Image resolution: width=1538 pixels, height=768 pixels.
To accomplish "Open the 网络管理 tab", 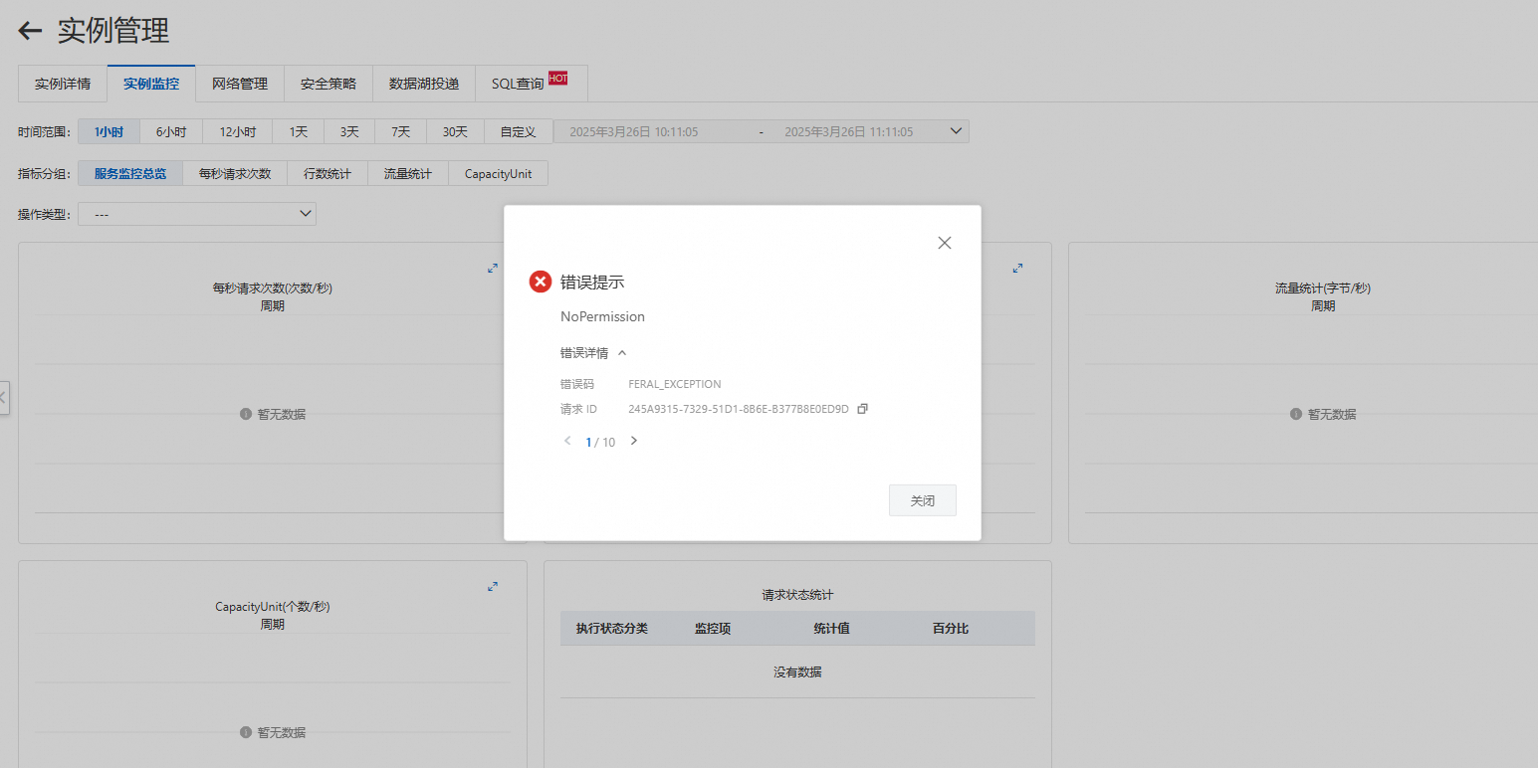I will click(x=240, y=84).
